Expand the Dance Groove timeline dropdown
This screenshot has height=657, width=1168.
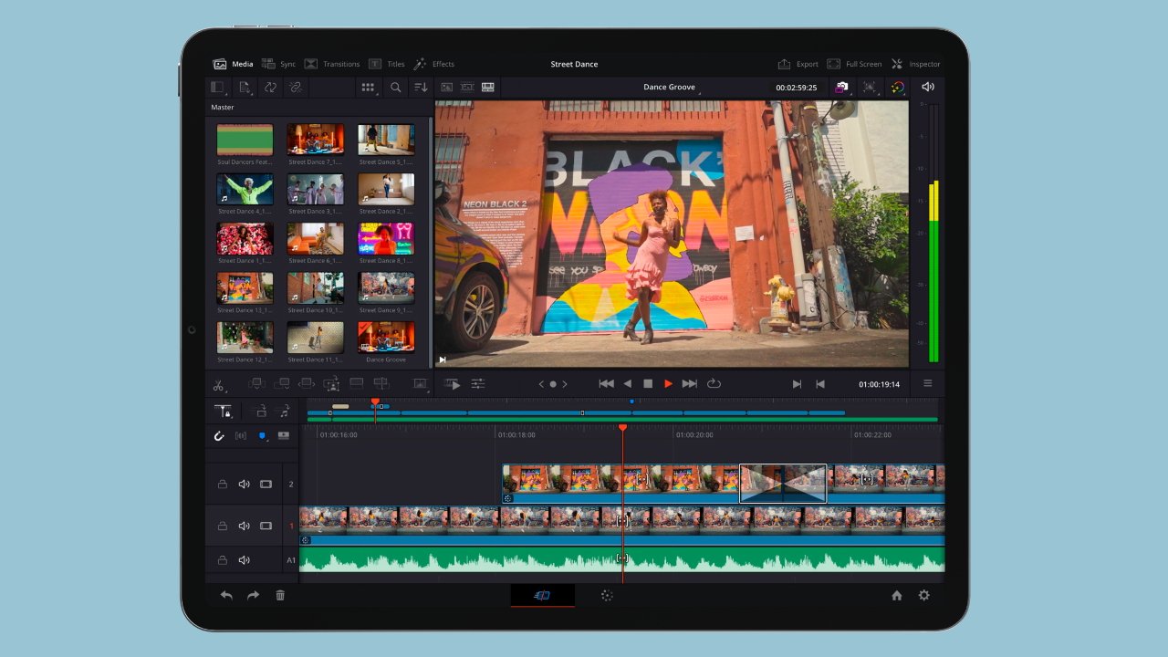point(671,88)
